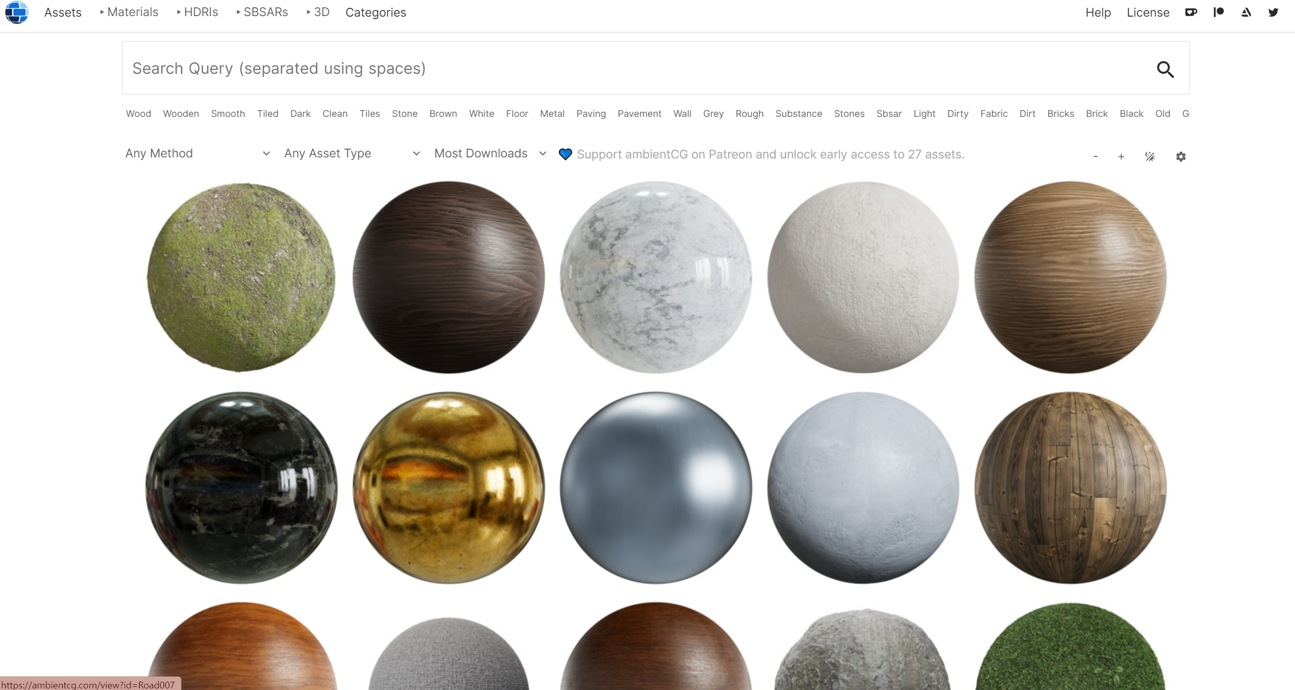Toggle dark/light theme icon
The height and width of the screenshot is (690, 1295).
pos(1150,156)
